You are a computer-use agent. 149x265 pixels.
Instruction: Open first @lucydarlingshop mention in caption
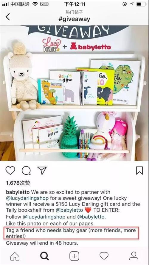pos(27,198)
